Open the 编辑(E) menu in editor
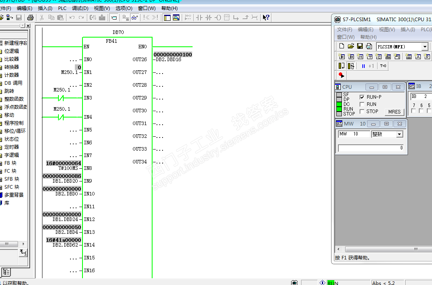Screen dimensions: 432x285 (24, 8)
